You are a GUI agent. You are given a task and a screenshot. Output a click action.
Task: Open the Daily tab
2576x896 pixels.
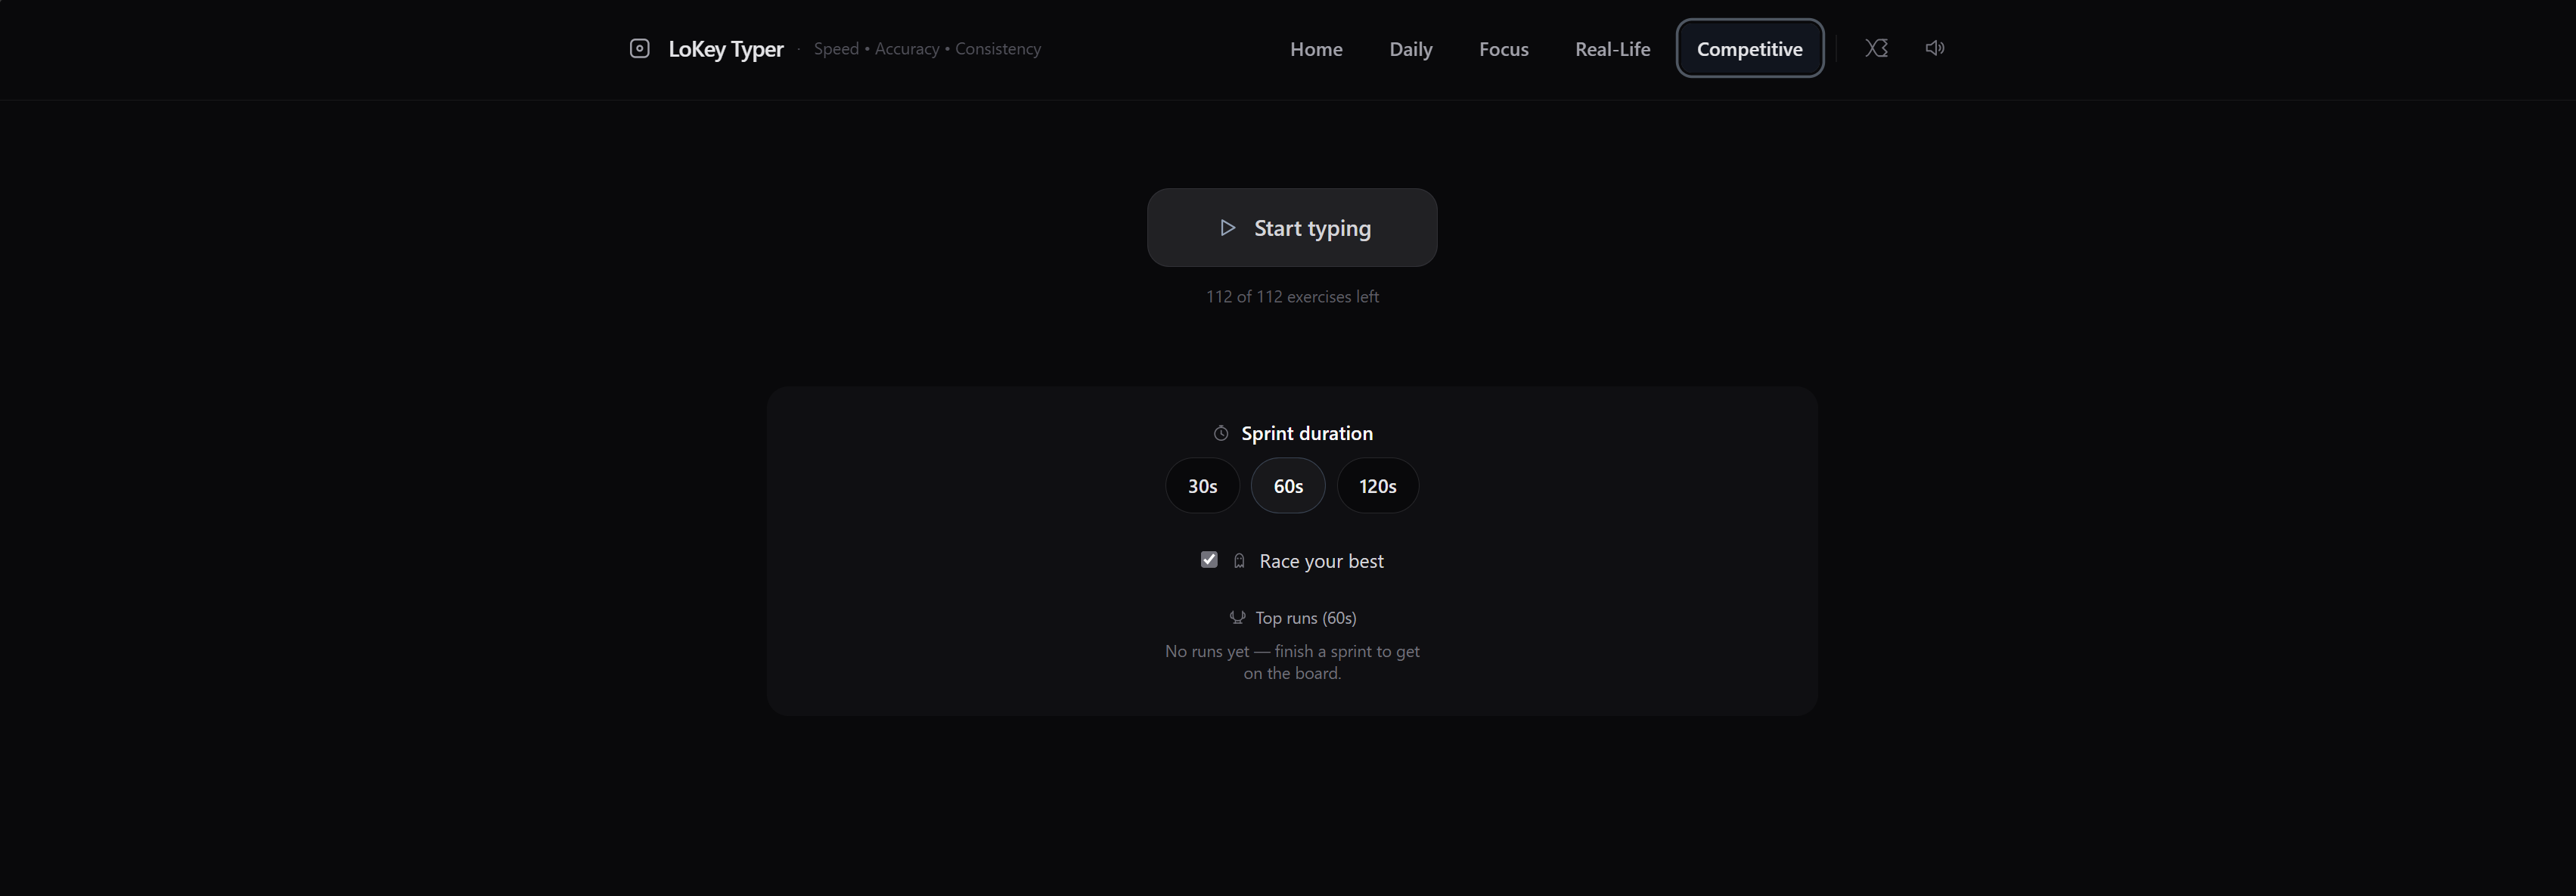click(1410, 49)
